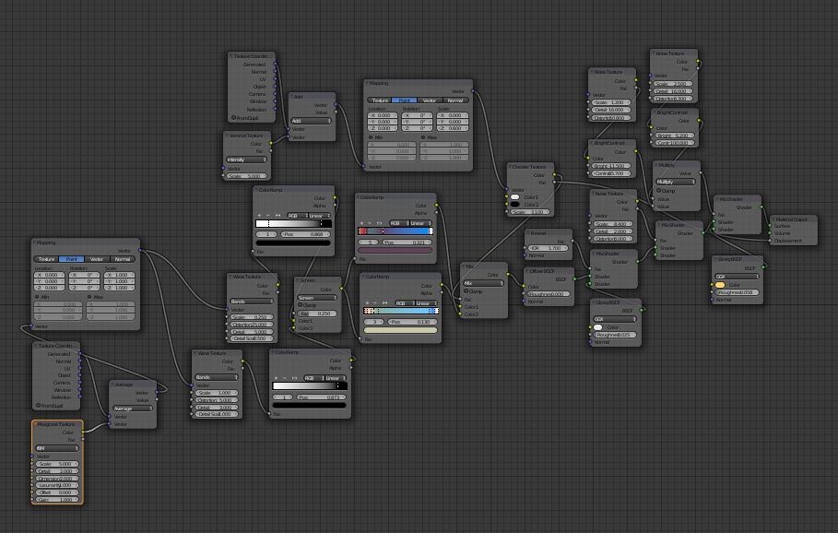Click Roughness 0.000 field in Diffuse BSDF

pyautogui.click(x=548, y=294)
